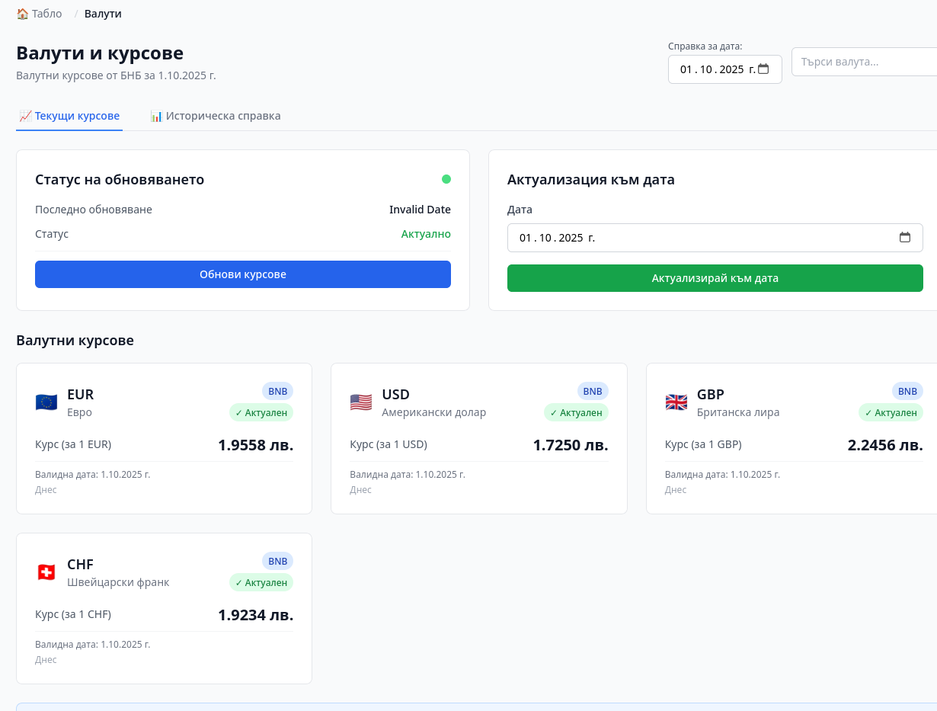Click the BNB badge on EUR card
The image size is (937, 711).
coord(277,391)
